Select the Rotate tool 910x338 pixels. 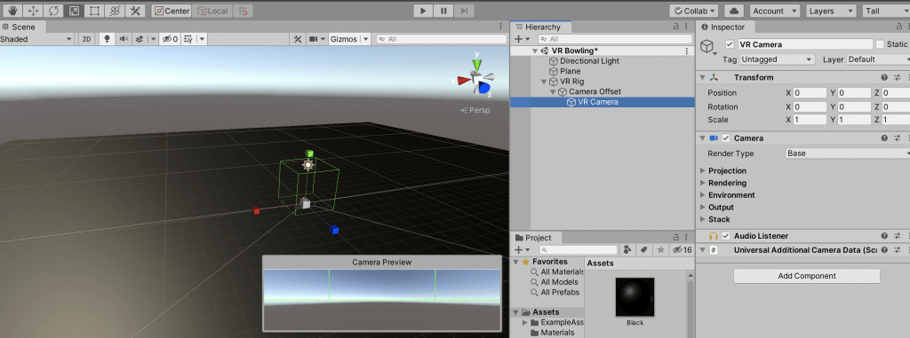(53, 11)
